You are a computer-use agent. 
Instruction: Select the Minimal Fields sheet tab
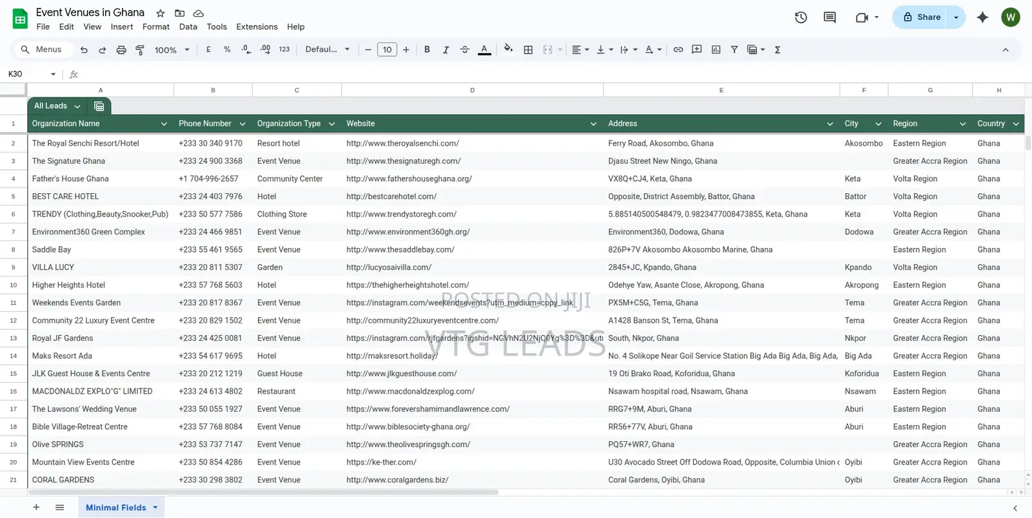coord(121,508)
